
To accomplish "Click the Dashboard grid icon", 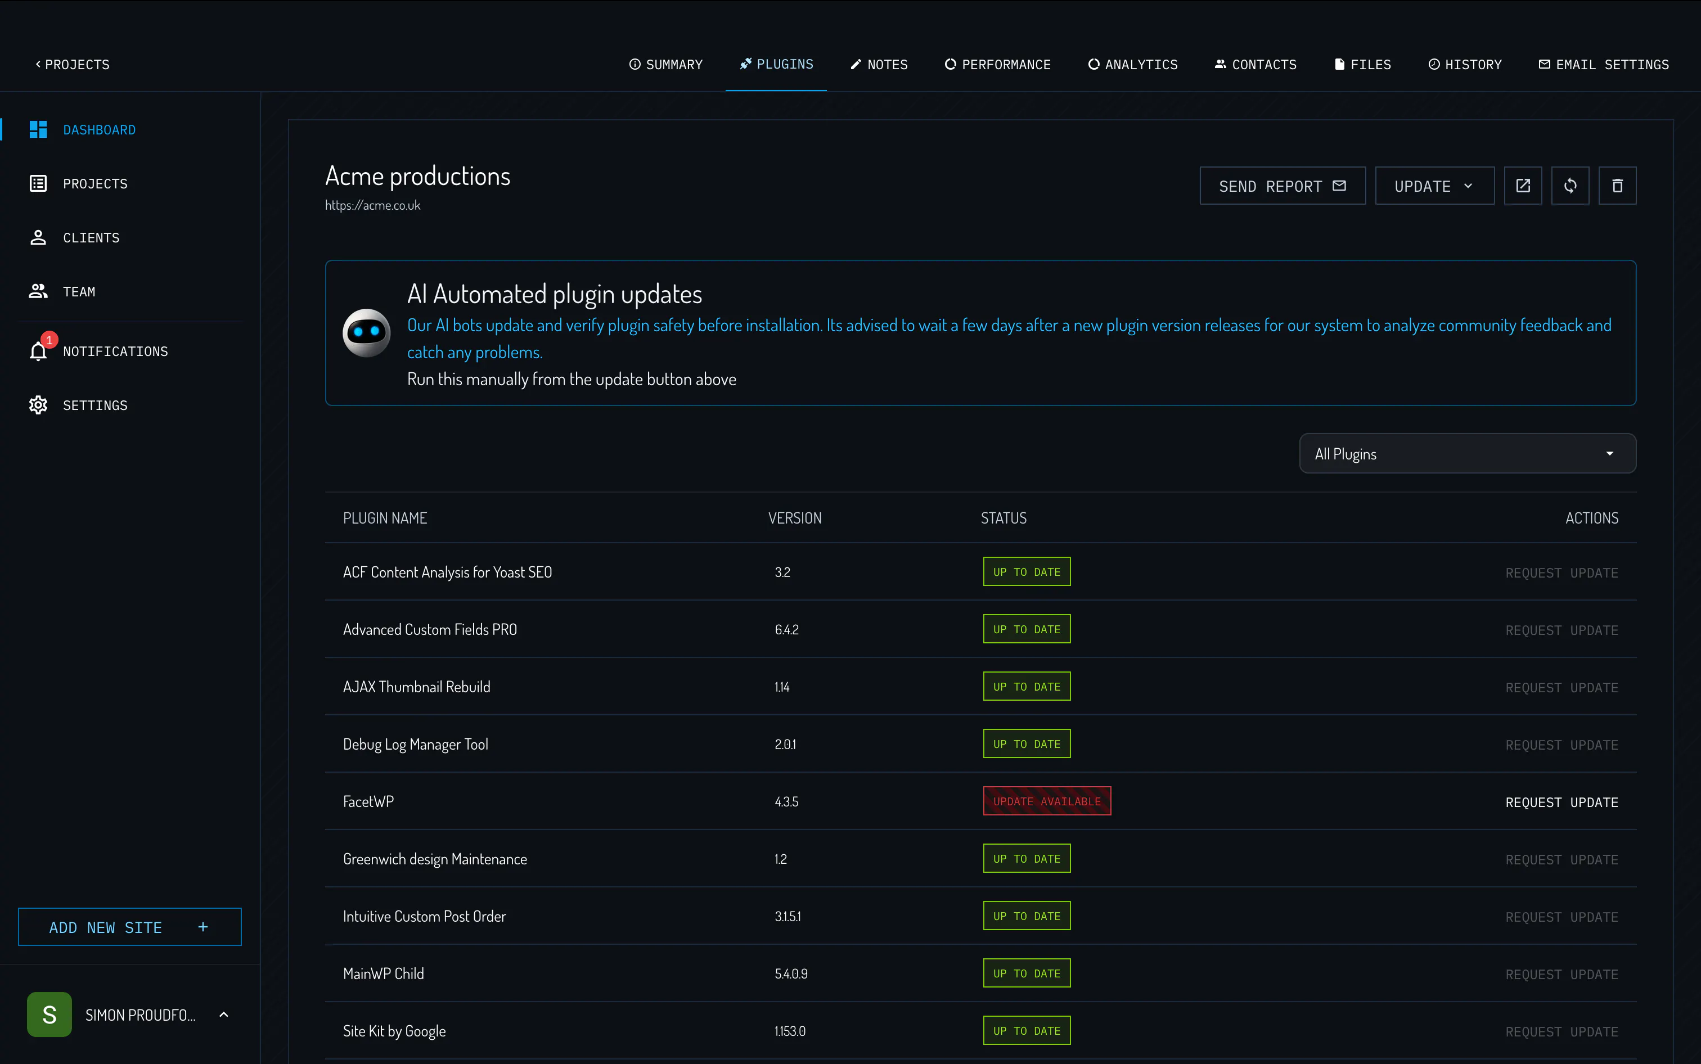I will point(38,129).
